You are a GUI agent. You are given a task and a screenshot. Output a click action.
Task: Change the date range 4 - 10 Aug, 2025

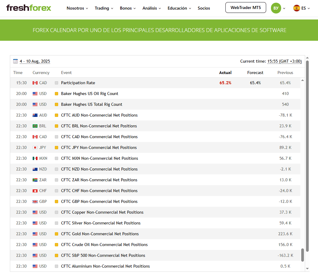(x=35, y=61)
